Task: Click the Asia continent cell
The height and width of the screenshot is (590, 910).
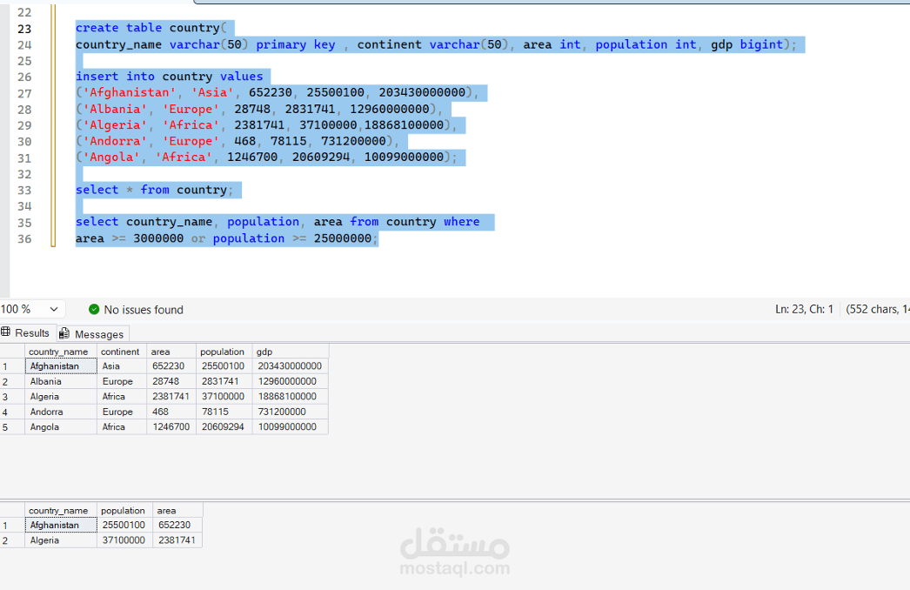Action: pyautogui.click(x=121, y=366)
